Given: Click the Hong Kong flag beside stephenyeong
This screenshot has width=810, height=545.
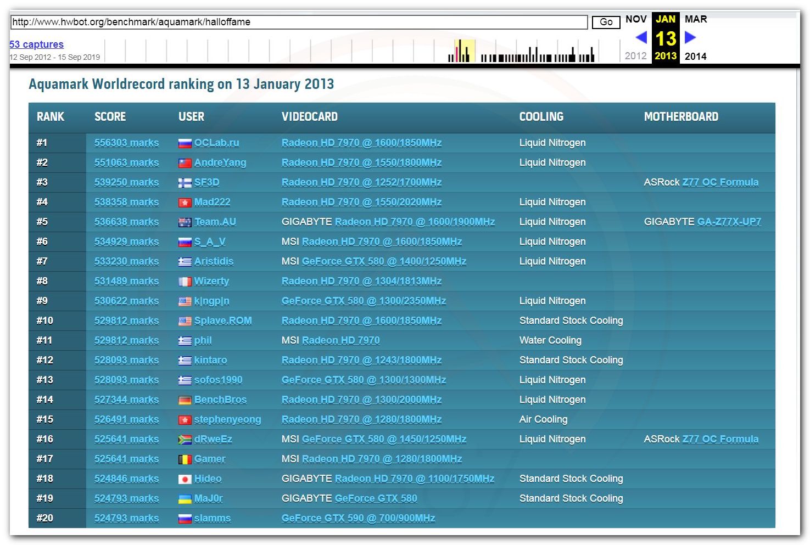Looking at the screenshot, I should (185, 420).
